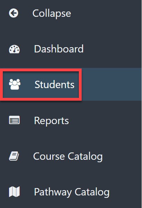This screenshot has width=142, height=208.
Task: Click the folded map Pathway Catalog icon
Action: (14, 192)
